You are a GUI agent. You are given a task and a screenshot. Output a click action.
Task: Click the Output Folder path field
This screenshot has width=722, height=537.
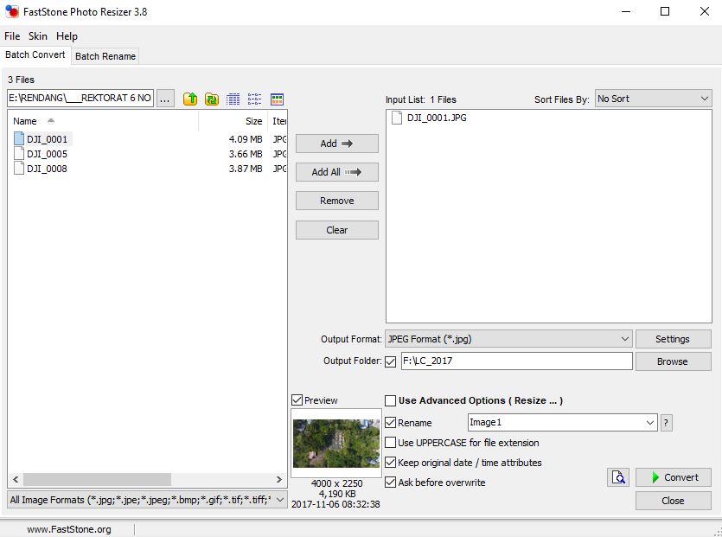516,361
